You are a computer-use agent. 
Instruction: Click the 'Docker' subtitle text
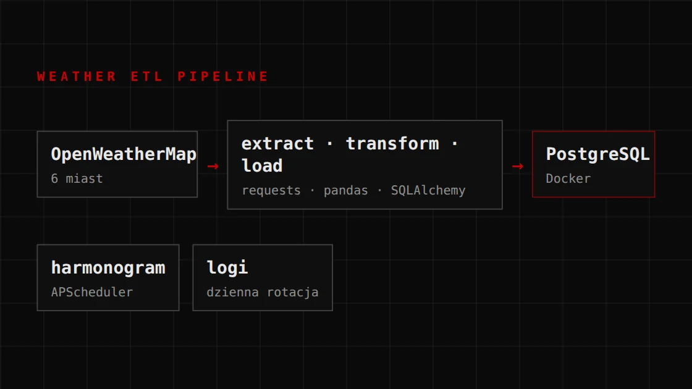click(568, 178)
